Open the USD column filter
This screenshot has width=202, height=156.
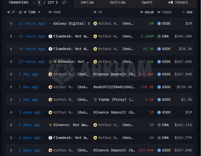[183, 12]
